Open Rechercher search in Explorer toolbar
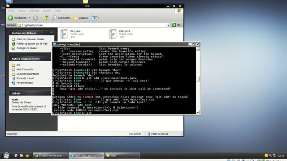Image resolution: width=287 pixels, height=161 pixels. [x=61, y=18]
